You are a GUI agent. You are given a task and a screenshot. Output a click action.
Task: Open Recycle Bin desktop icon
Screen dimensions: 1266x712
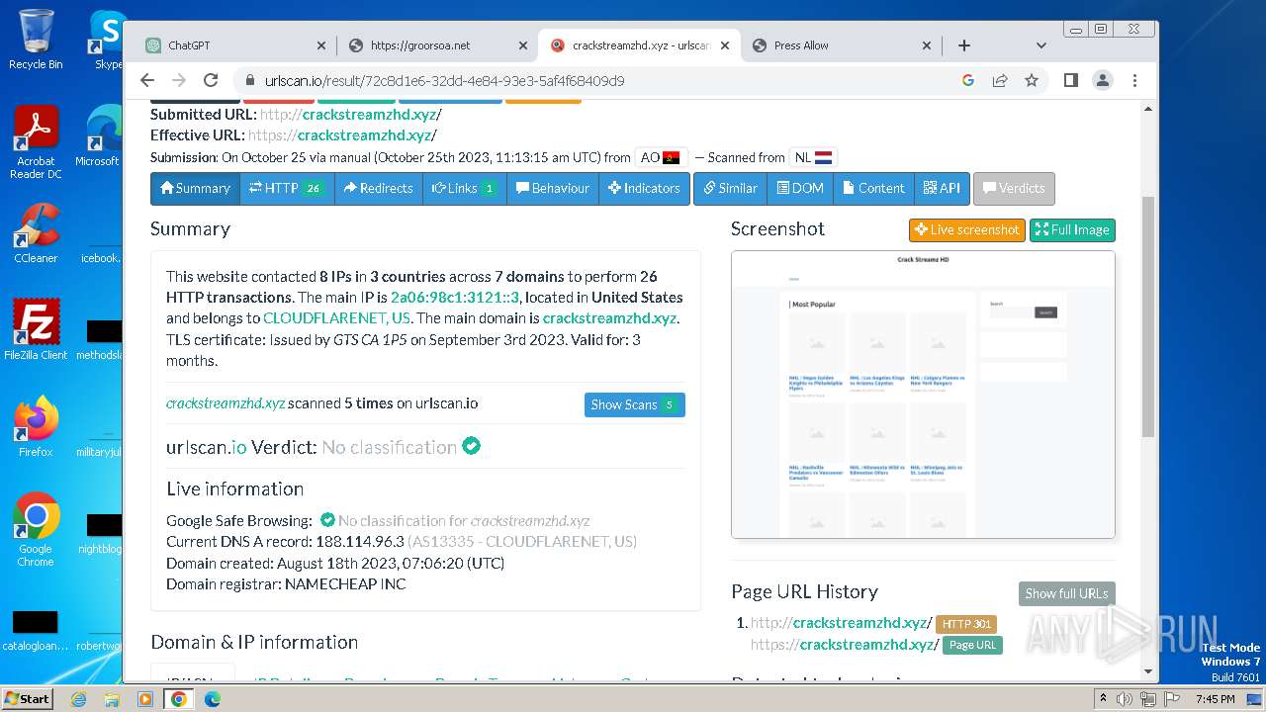tap(36, 40)
